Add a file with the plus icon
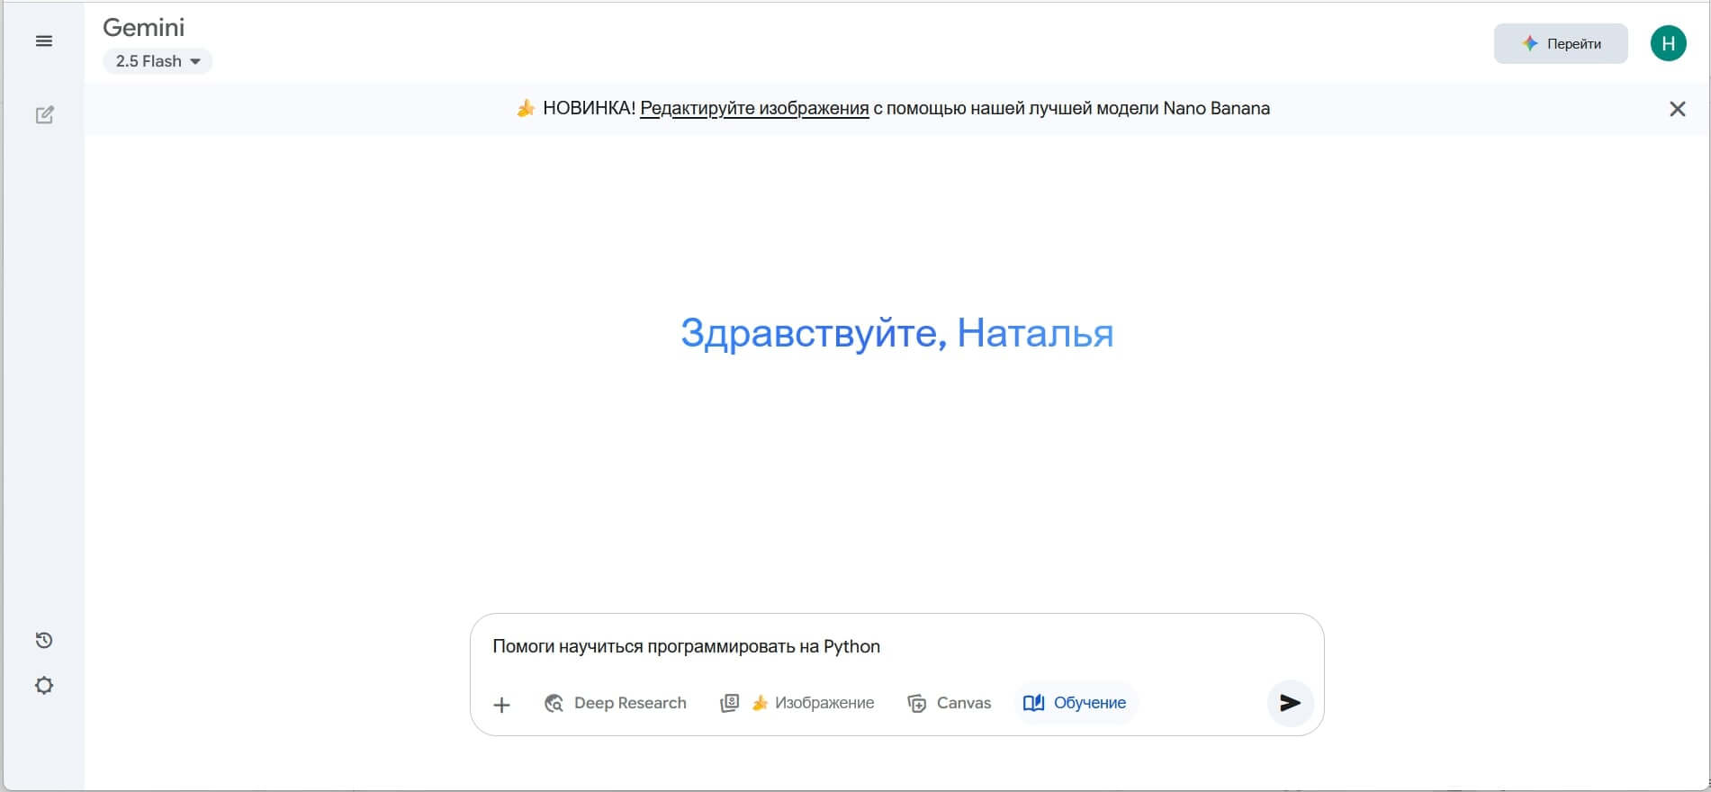Screen dimensions: 1711x792 [502, 705]
